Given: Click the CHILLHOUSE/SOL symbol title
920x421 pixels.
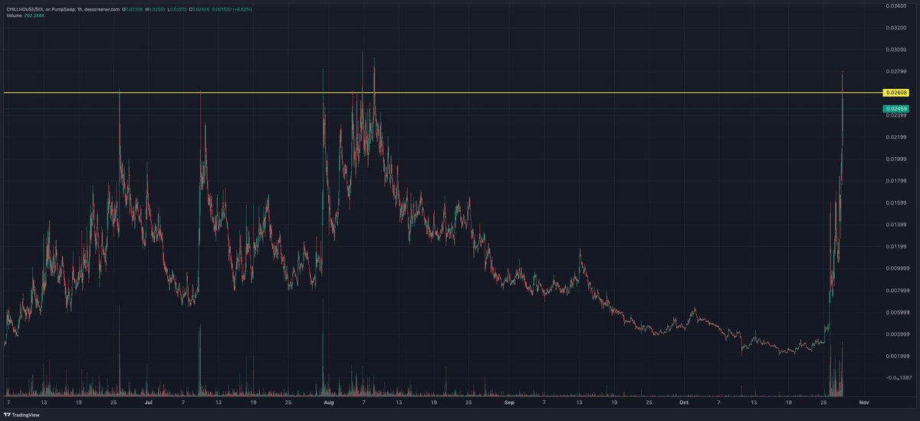Looking at the screenshot, I should pos(25,9).
